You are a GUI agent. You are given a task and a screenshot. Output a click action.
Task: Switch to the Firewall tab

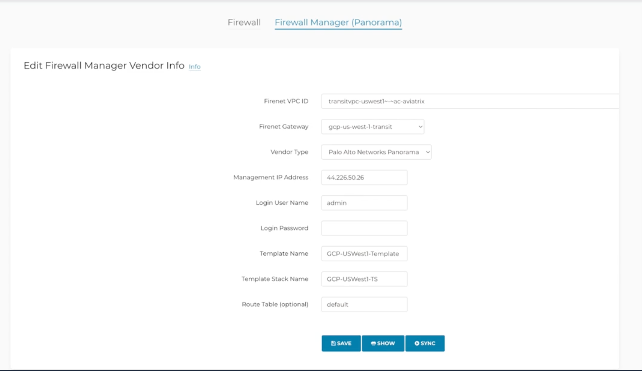[x=244, y=22]
